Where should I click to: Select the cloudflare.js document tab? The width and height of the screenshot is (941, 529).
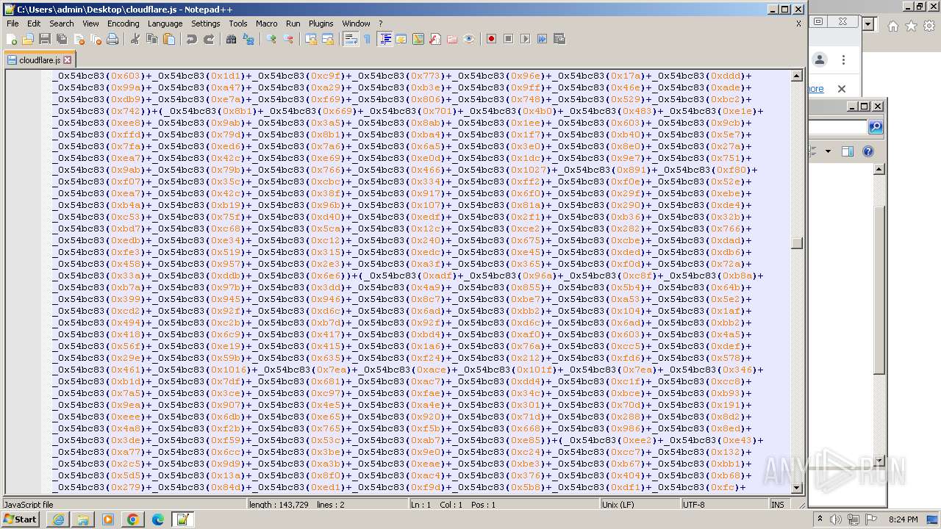pyautogui.click(x=39, y=60)
